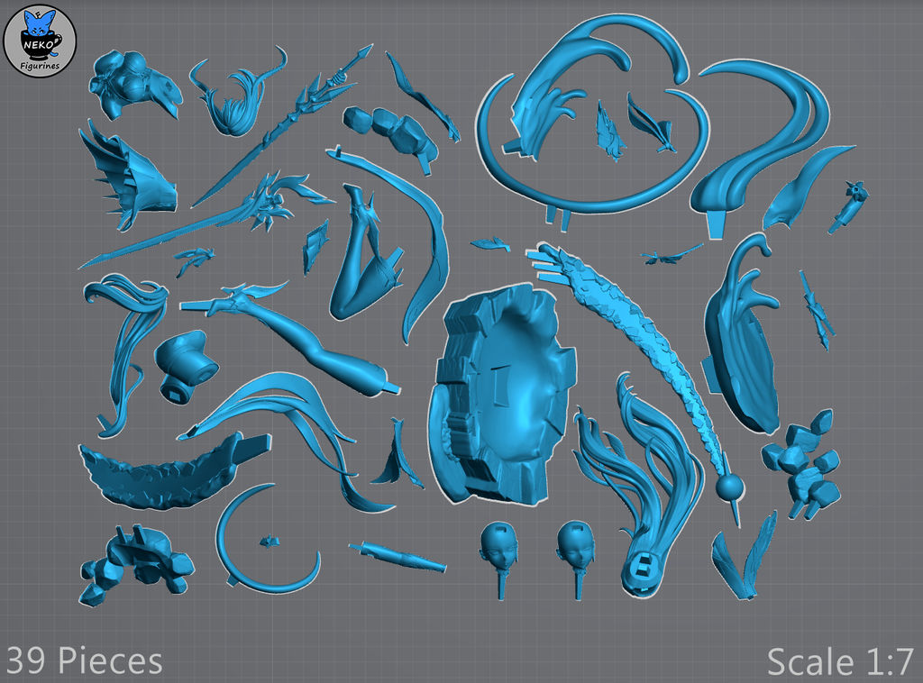The image size is (923, 683).
Task: Select the right head piece at bottom
Action: coord(575,546)
